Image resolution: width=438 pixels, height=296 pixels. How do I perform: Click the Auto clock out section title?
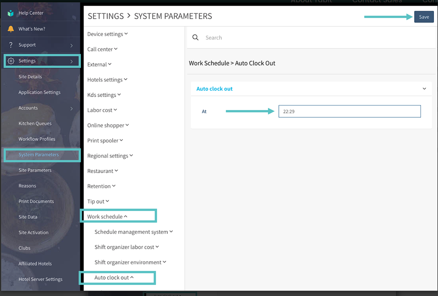214,89
